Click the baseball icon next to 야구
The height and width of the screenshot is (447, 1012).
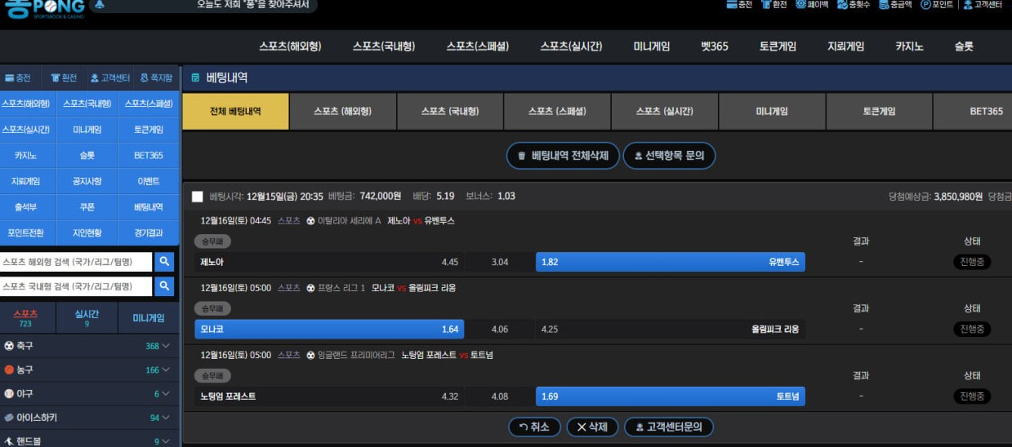[9, 393]
